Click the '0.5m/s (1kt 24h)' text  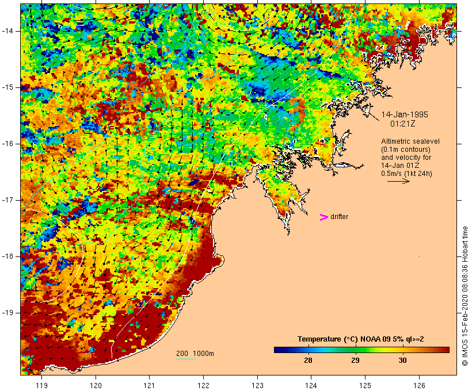tap(407, 174)
